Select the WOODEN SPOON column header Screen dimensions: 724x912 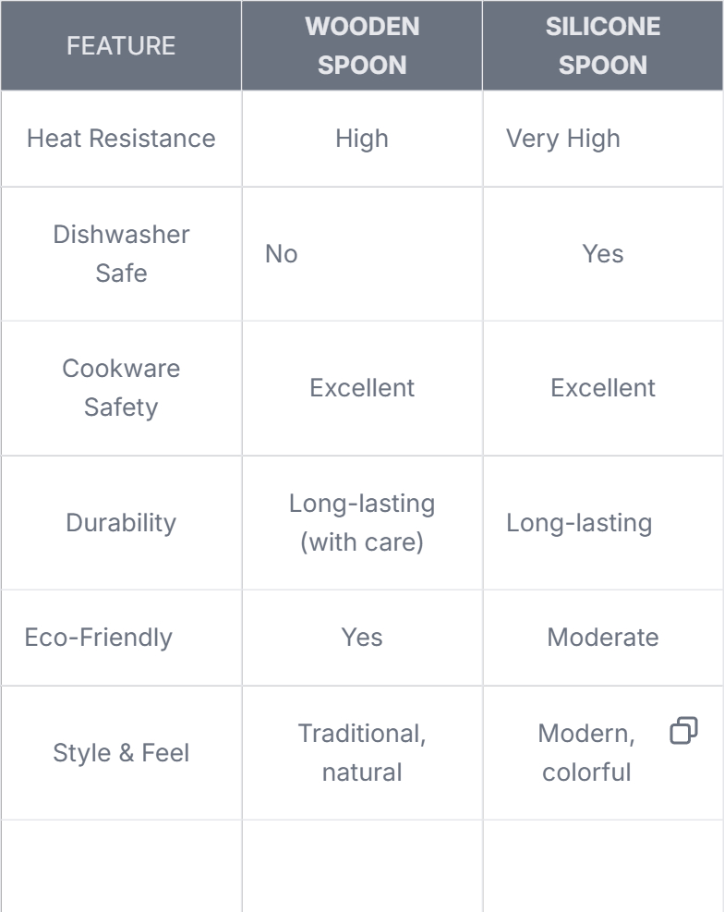point(362,46)
